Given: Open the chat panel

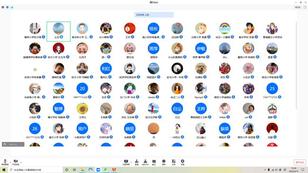Looking at the screenshot, I should click(x=154, y=162).
